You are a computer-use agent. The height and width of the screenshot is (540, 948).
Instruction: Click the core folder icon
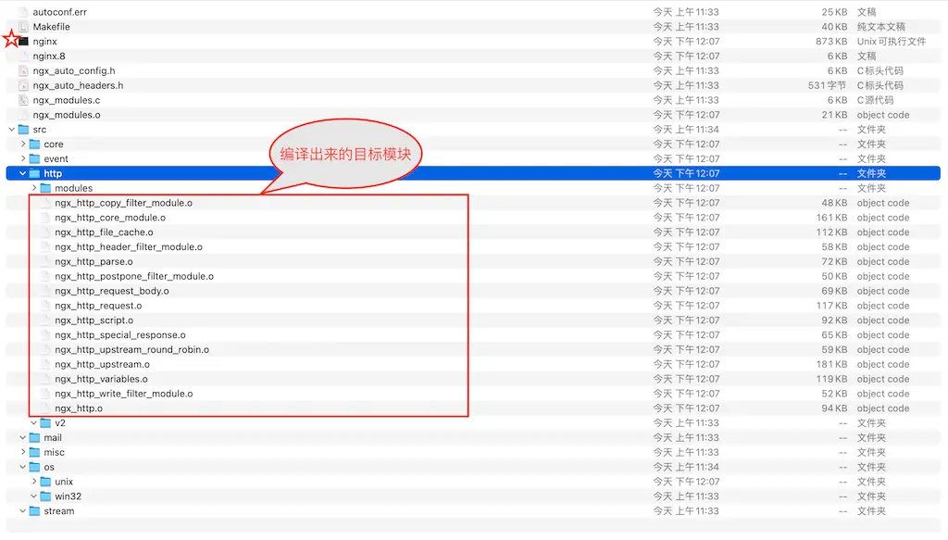(x=35, y=144)
